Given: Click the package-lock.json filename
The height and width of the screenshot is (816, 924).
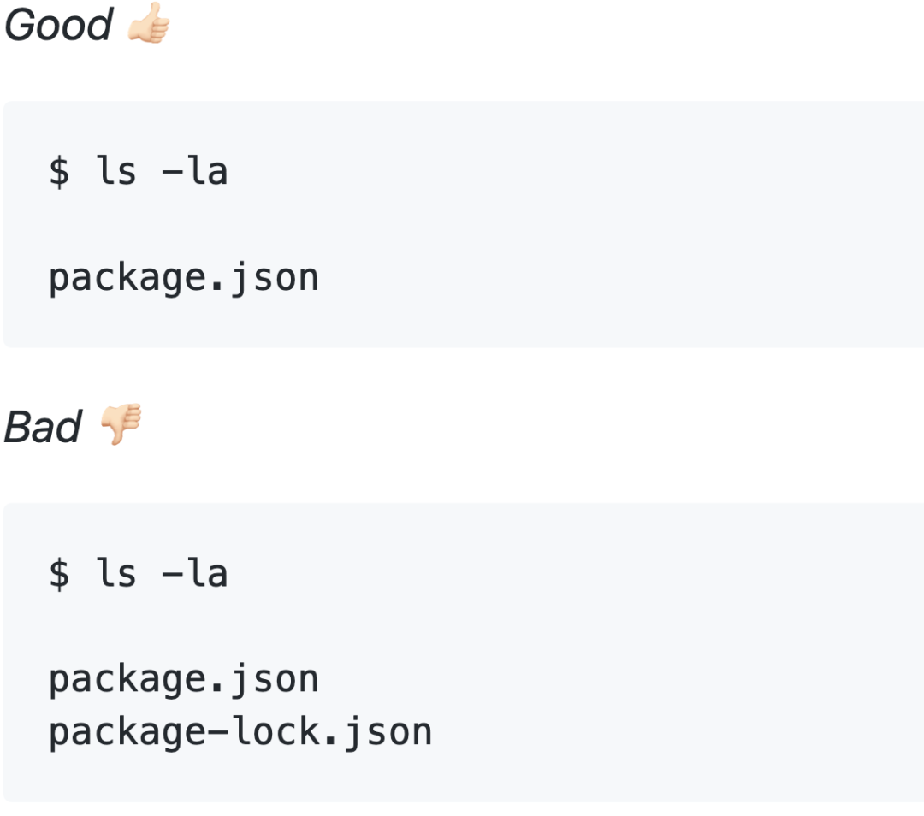Looking at the screenshot, I should 240,732.
